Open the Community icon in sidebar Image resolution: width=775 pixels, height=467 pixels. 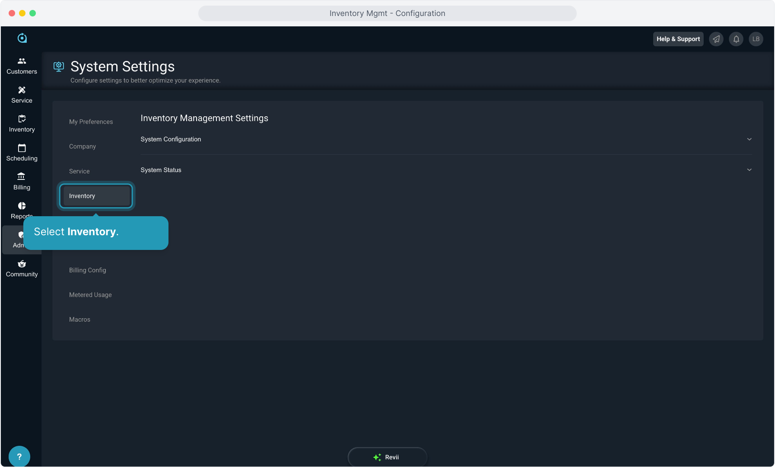click(x=22, y=264)
